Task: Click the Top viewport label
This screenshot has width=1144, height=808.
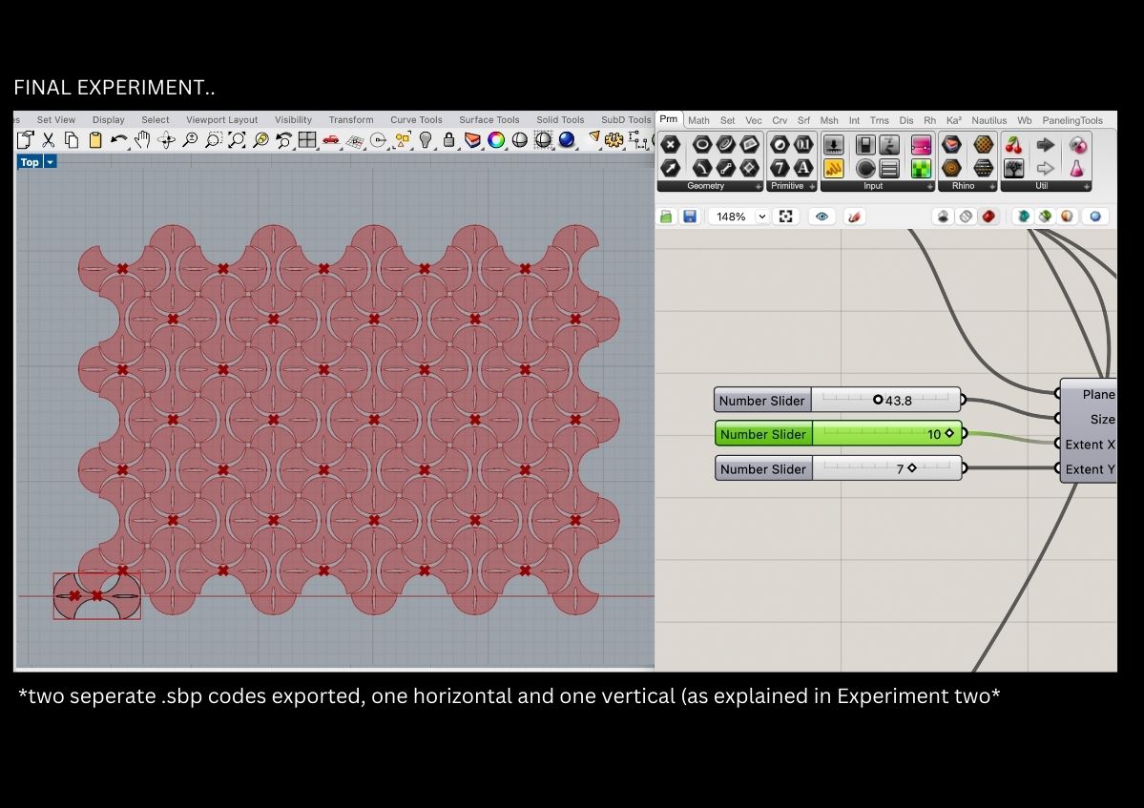Action: [30, 162]
